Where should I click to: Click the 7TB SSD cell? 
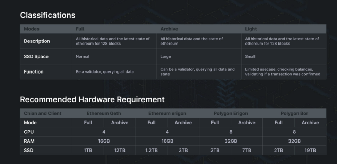(247, 150)
